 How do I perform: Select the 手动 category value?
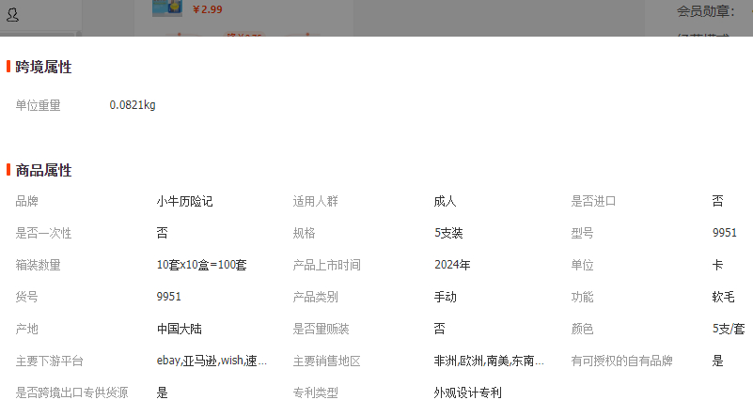coord(446,297)
